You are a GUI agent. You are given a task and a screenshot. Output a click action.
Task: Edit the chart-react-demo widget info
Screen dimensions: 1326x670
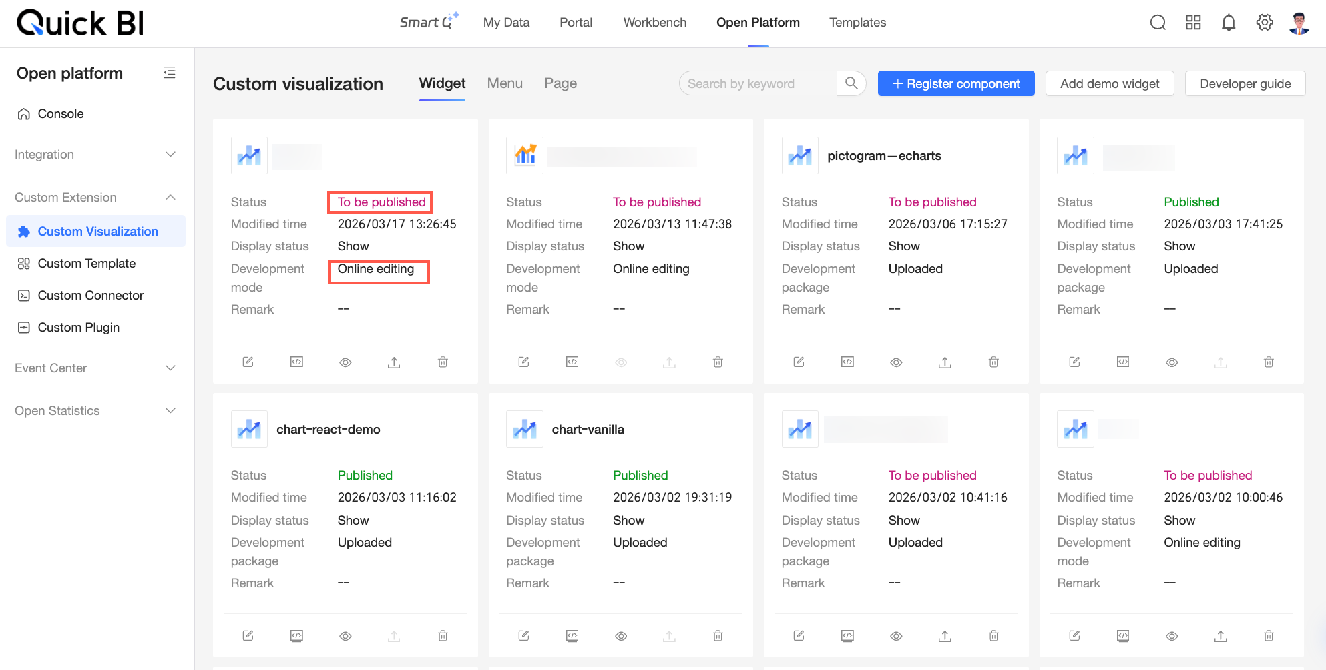coord(248,635)
